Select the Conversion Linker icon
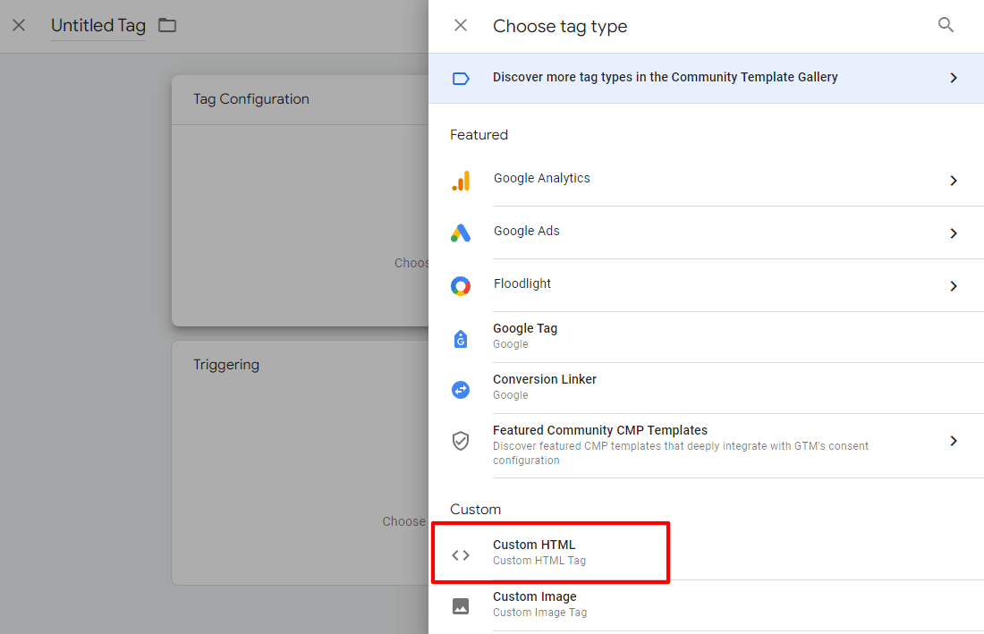Screen dimensions: 984x634 pyautogui.click(x=461, y=389)
